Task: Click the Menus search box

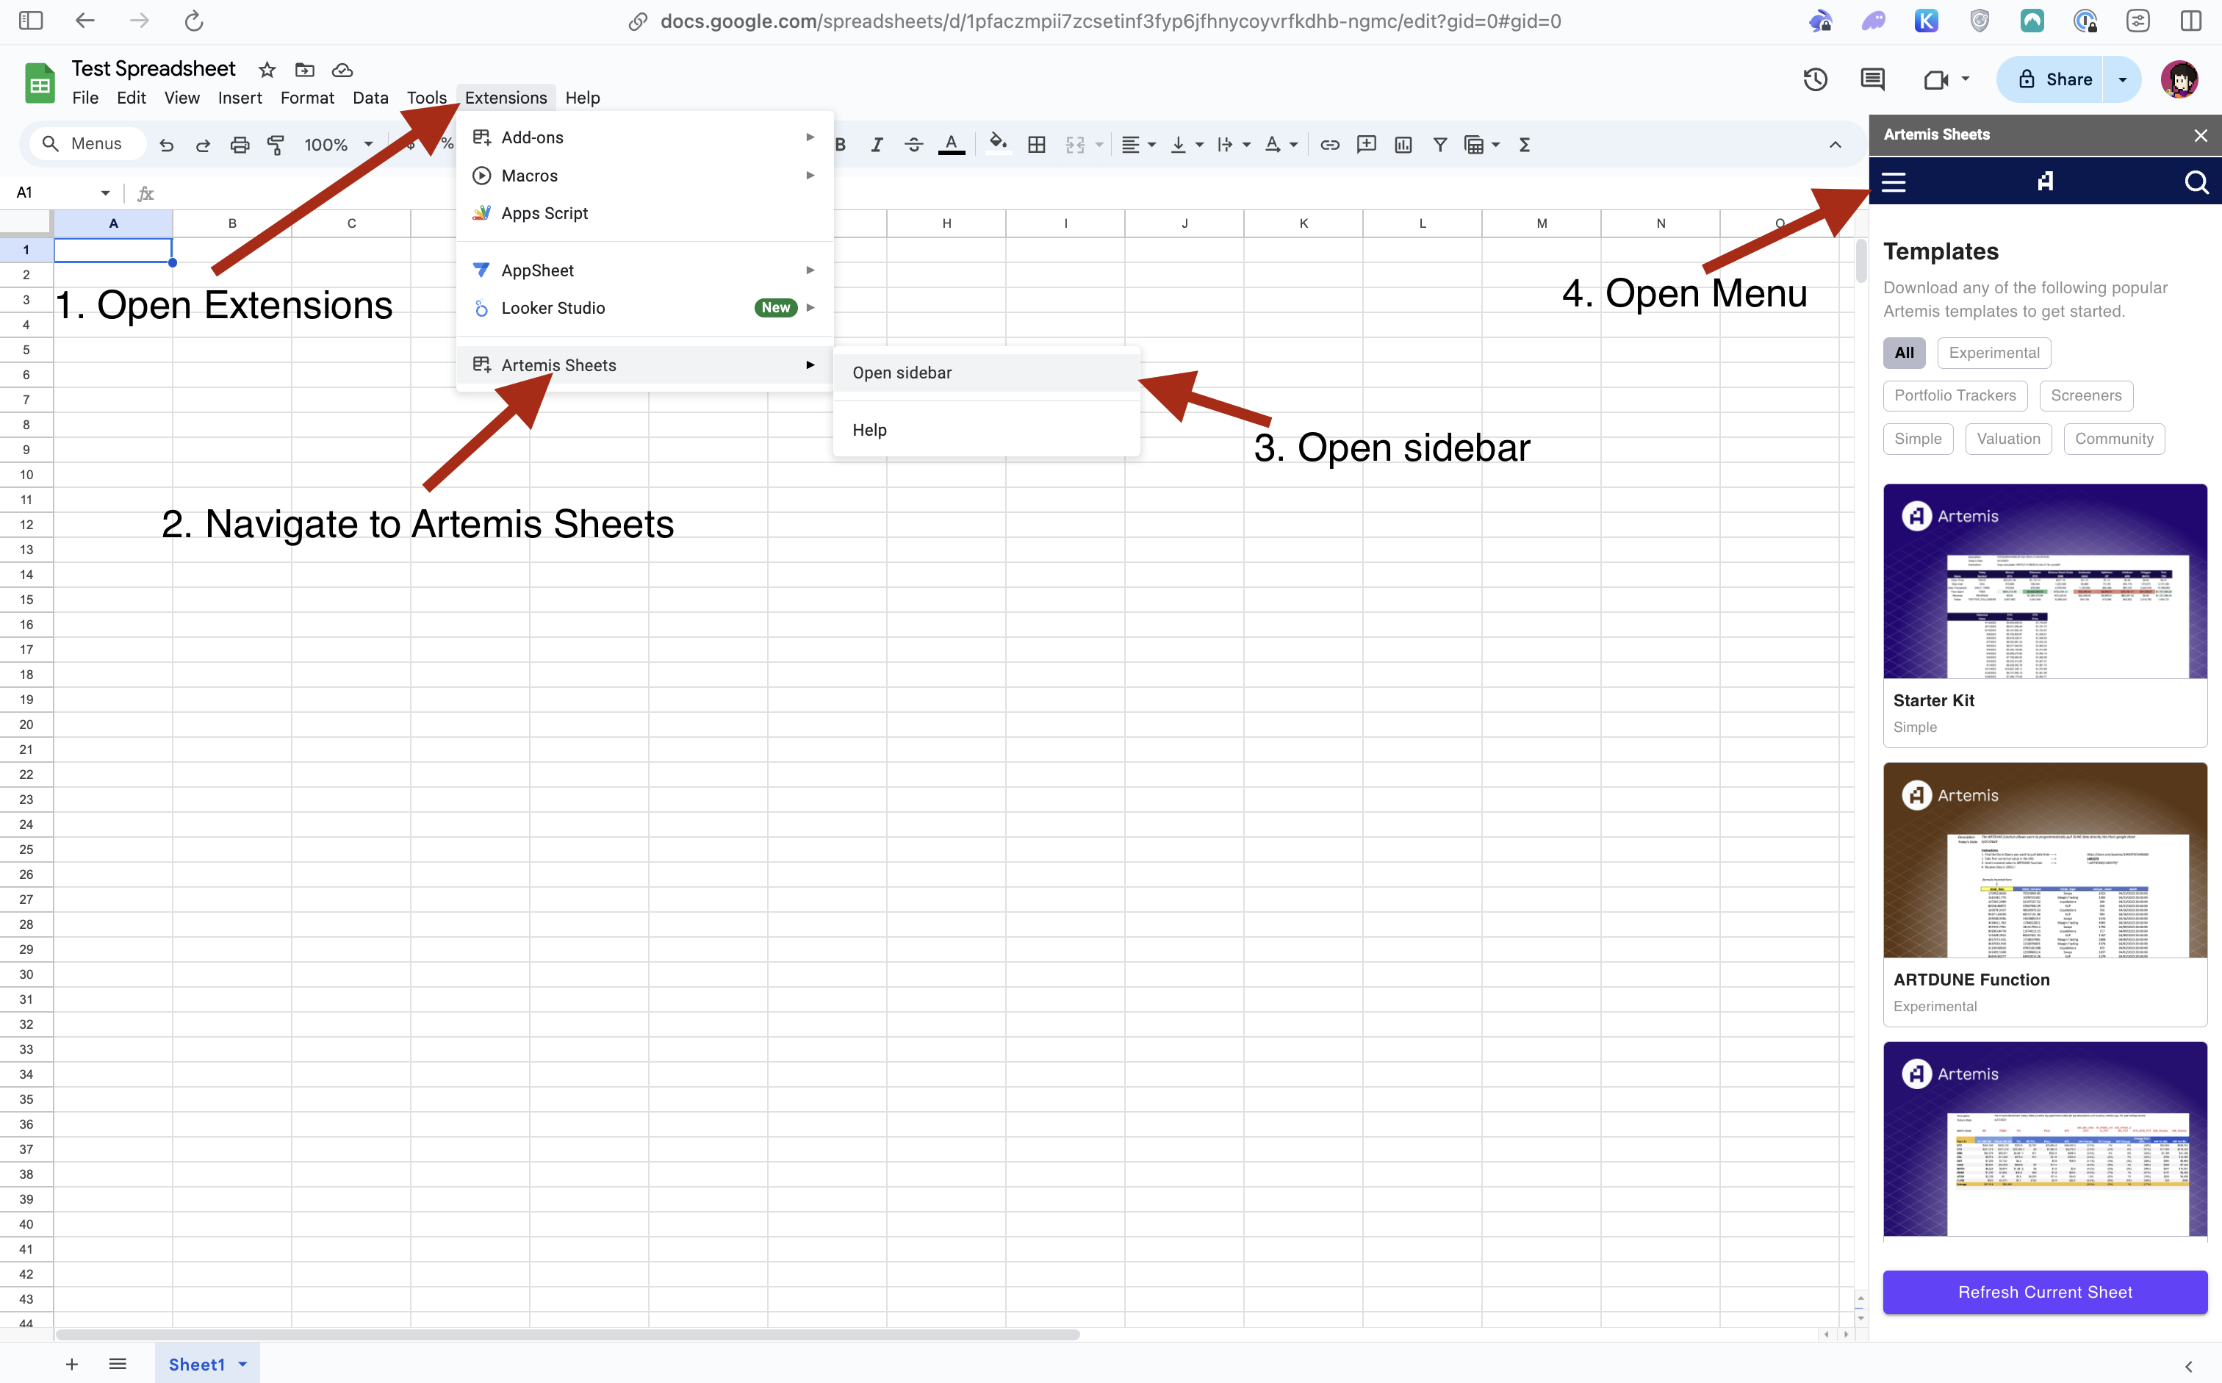Action: [87, 143]
